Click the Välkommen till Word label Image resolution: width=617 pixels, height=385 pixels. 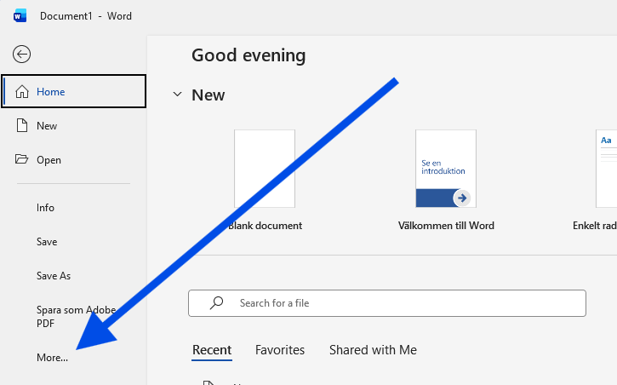(446, 226)
